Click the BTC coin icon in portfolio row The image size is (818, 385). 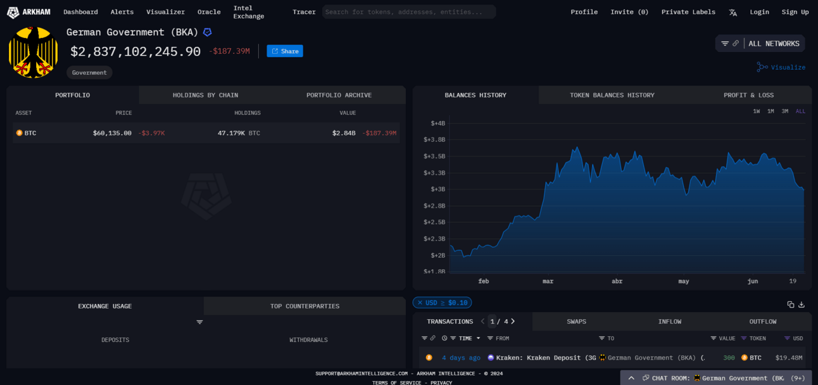(19, 133)
